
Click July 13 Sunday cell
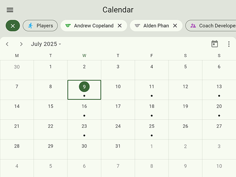(x=219, y=90)
